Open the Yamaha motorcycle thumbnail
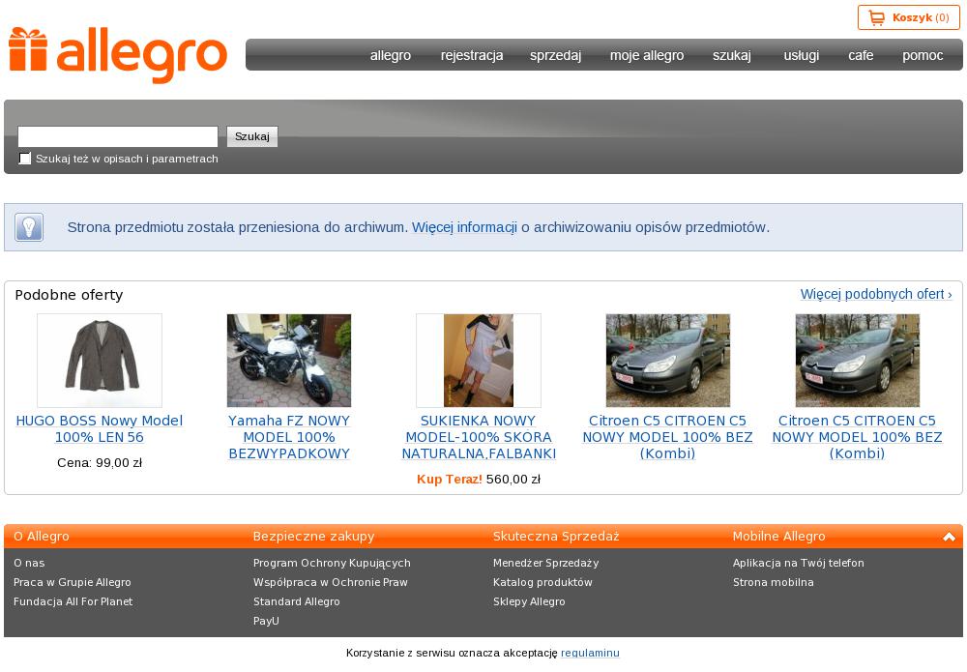 click(288, 361)
